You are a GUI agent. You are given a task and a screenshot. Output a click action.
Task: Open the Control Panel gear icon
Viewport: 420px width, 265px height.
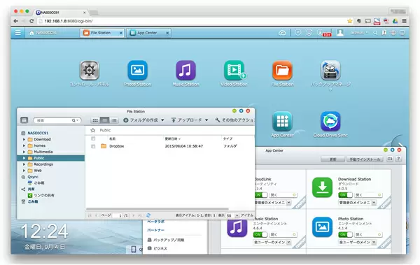pos(89,71)
